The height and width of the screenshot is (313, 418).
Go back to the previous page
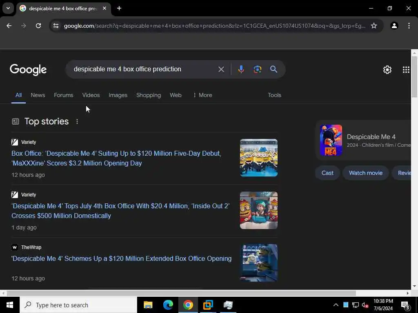(9, 26)
